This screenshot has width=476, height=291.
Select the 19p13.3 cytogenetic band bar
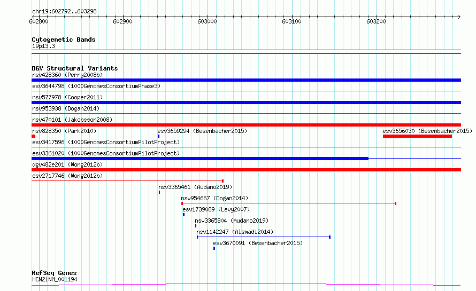point(246,52)
